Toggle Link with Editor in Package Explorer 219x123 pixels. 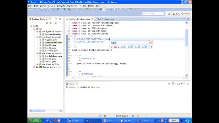51,23
